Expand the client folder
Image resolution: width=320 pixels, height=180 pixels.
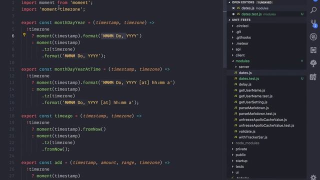[x=232, y=55]
